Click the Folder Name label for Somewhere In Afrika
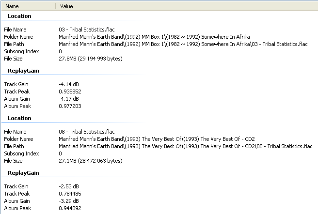 (x=18, y=37)
